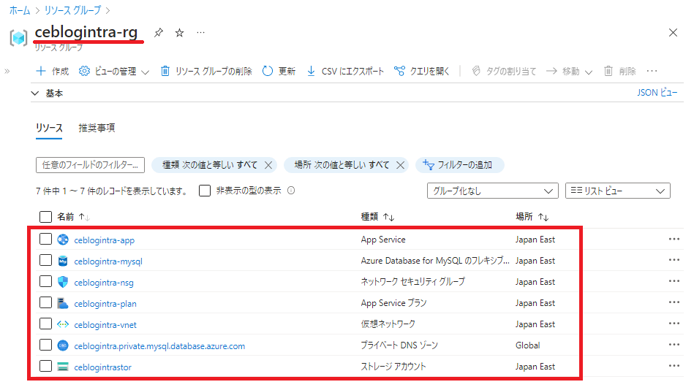
Task: Click the virtual network icon for ceblogintra-vnet
Action: click(63, 324)
